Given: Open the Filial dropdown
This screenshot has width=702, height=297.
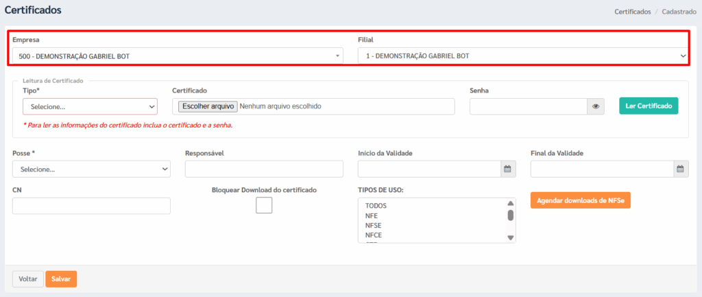Looking at the screenshot, I should tap(523, 56).
